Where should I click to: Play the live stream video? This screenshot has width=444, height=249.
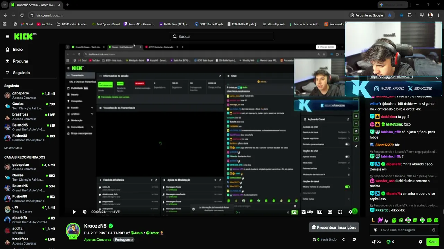pos(74,212)
